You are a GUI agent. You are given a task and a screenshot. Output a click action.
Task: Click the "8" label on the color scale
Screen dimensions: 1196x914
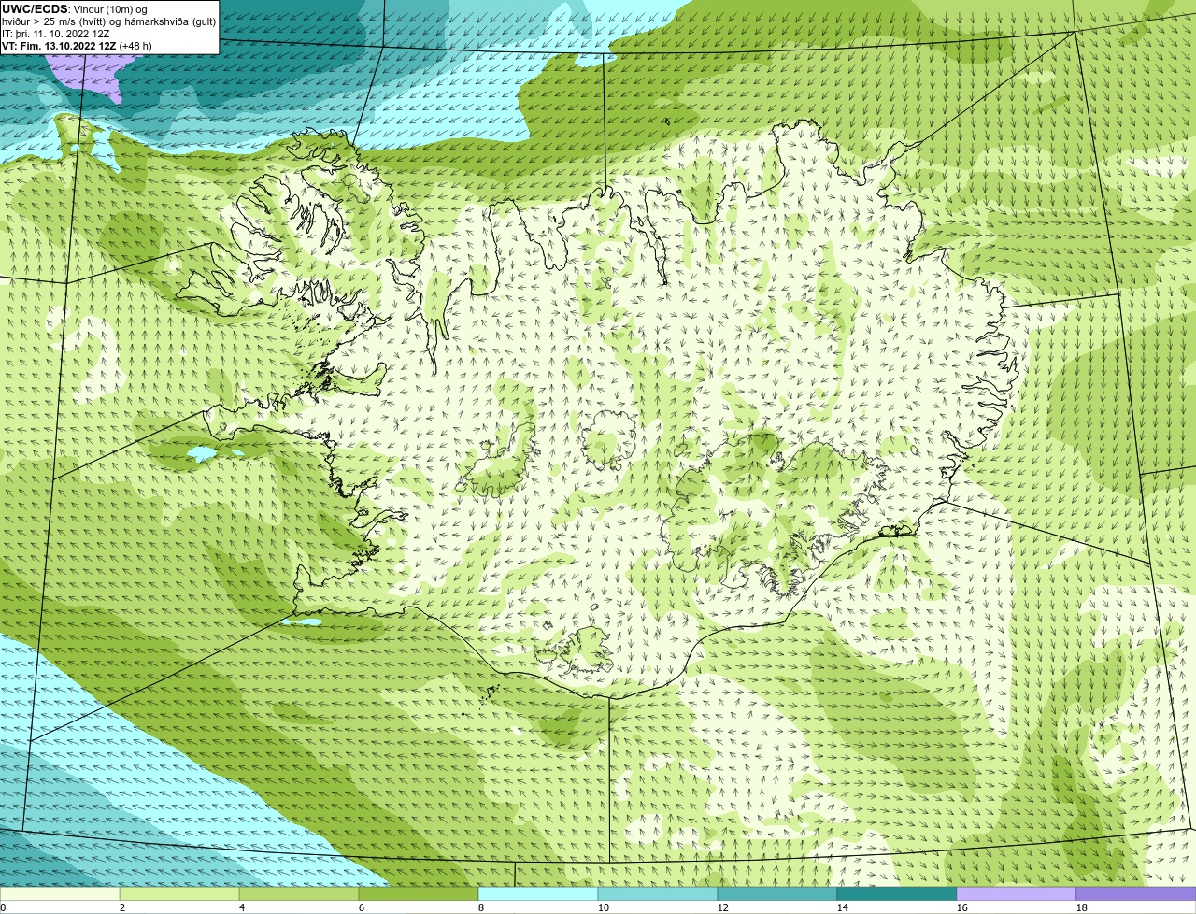tap(481, 907)
